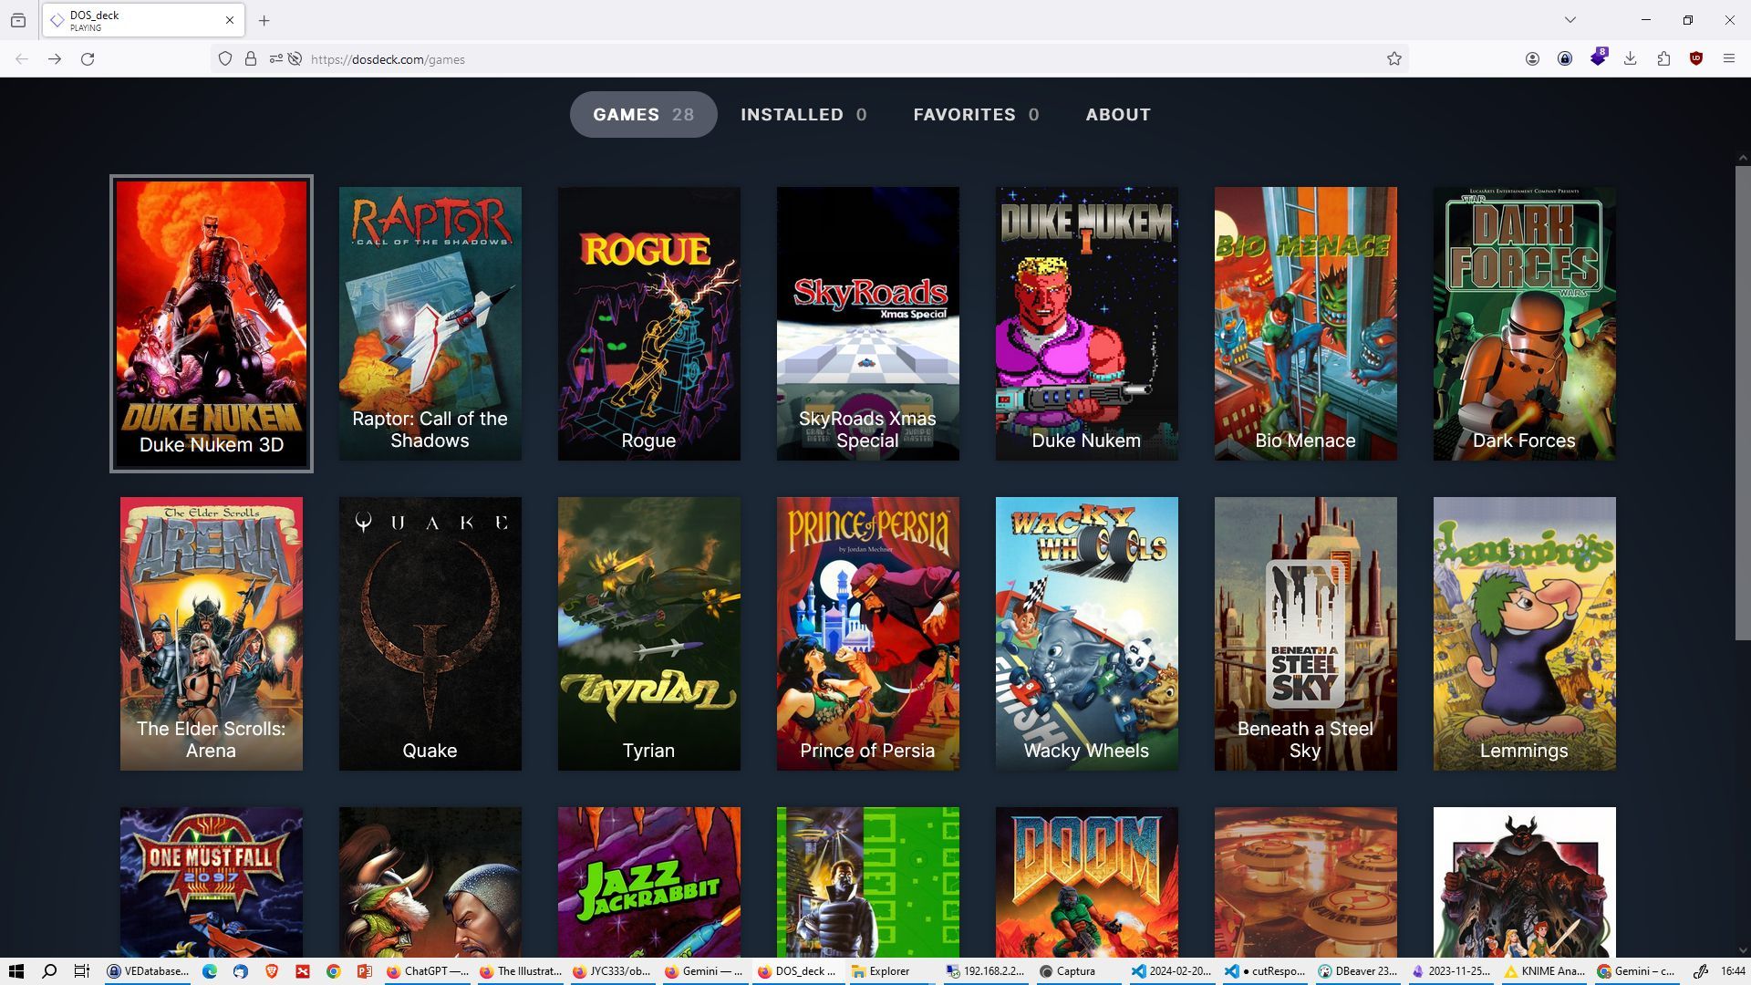Open Task View on taskbar
The height and width of the screenshot is (985, 1751).
tap(81, 971)
